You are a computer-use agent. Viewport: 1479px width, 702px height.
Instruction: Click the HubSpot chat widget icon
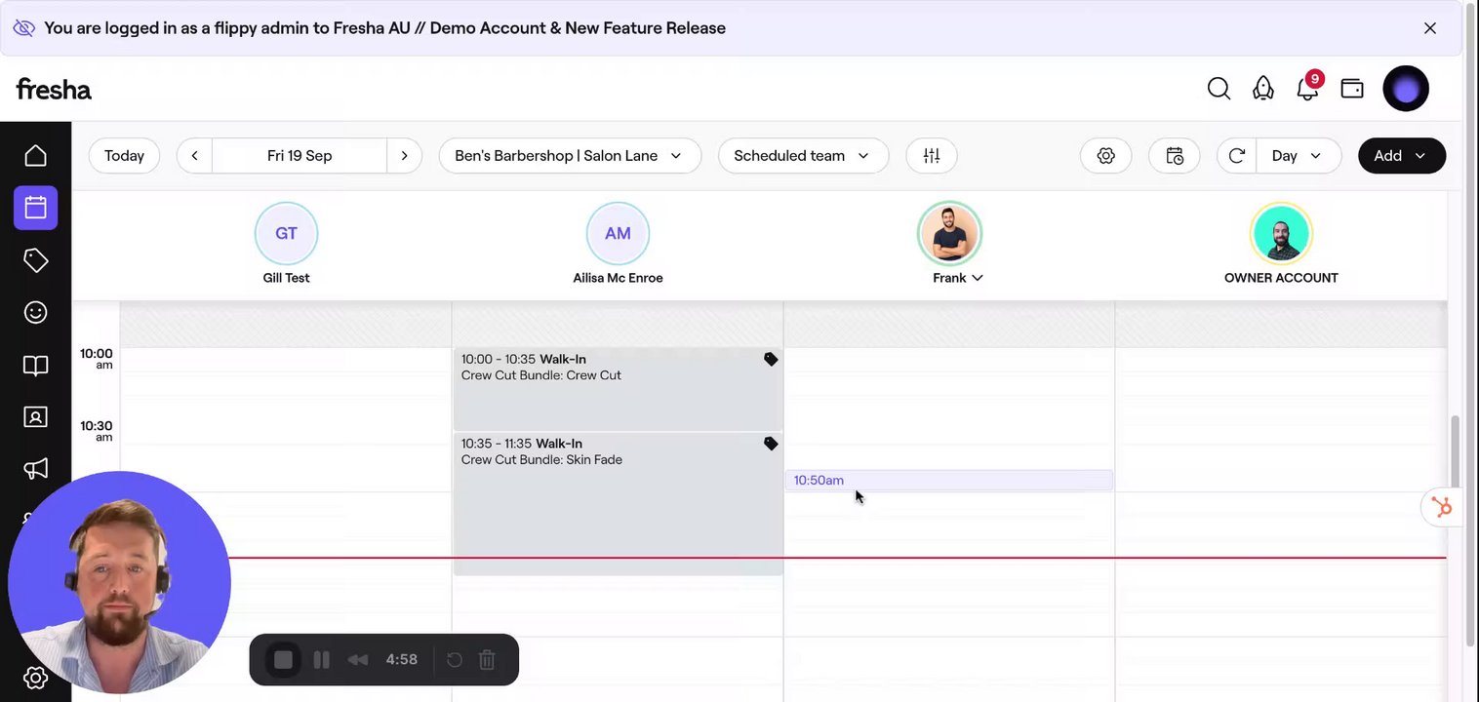(1441, 507)
